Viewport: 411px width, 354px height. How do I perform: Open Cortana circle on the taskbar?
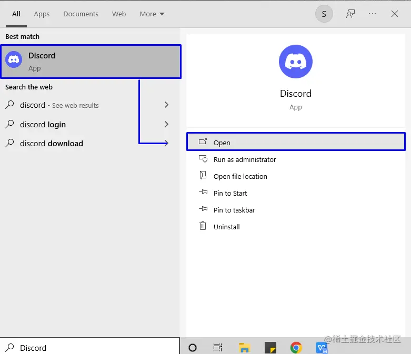coord(193,348)
